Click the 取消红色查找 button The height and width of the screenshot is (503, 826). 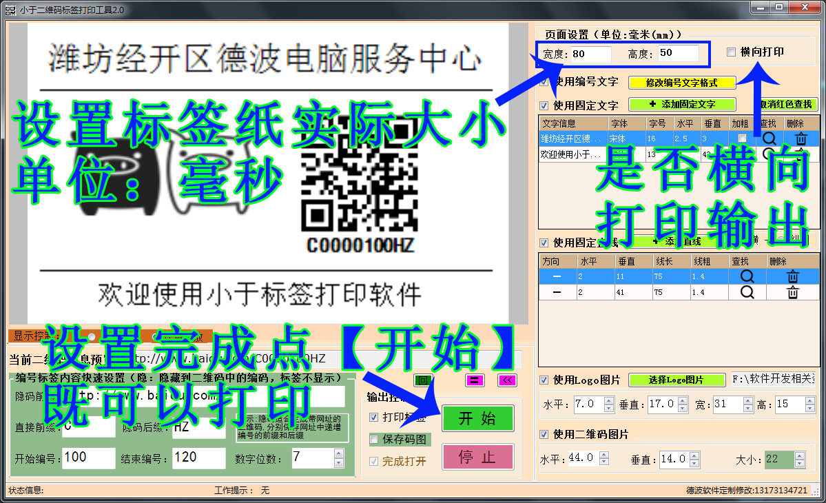(x=785, y=104)
